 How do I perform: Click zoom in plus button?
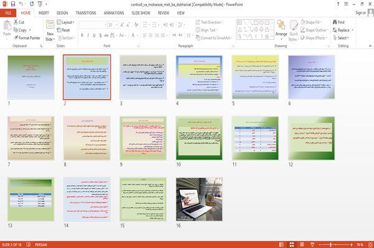(352, 244)
